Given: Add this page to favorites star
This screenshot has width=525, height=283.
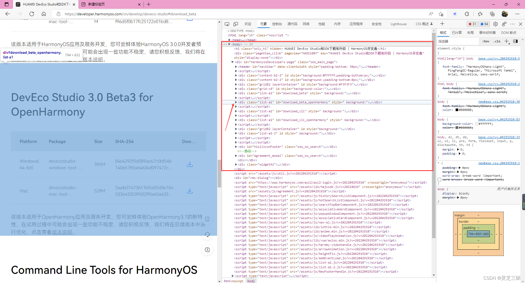Looking at the screenshot, I should click(441, 14).
